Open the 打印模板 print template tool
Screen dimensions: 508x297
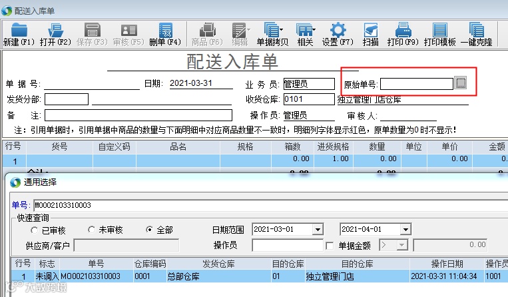pyautogui.click(x=440, y=35)
